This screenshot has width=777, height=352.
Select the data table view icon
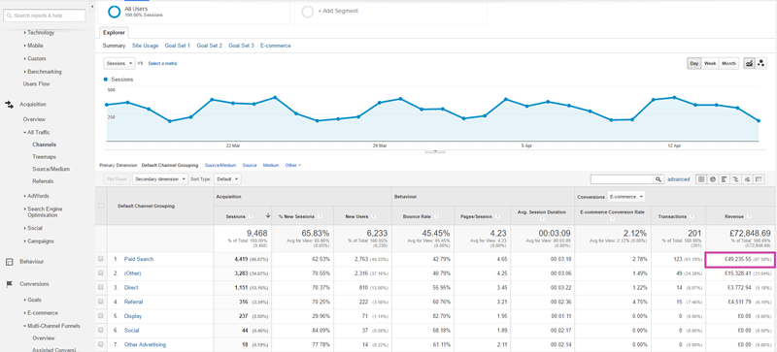coord(700,179)
